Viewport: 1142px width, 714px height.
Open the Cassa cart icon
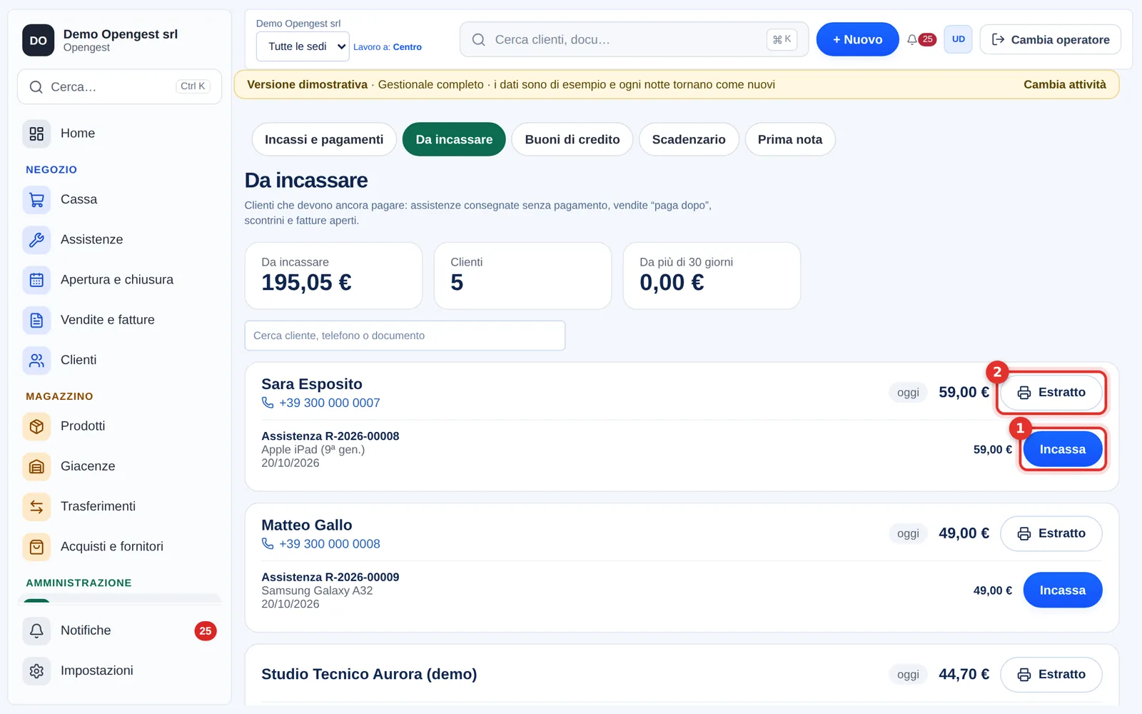click(x=36, y=200)
